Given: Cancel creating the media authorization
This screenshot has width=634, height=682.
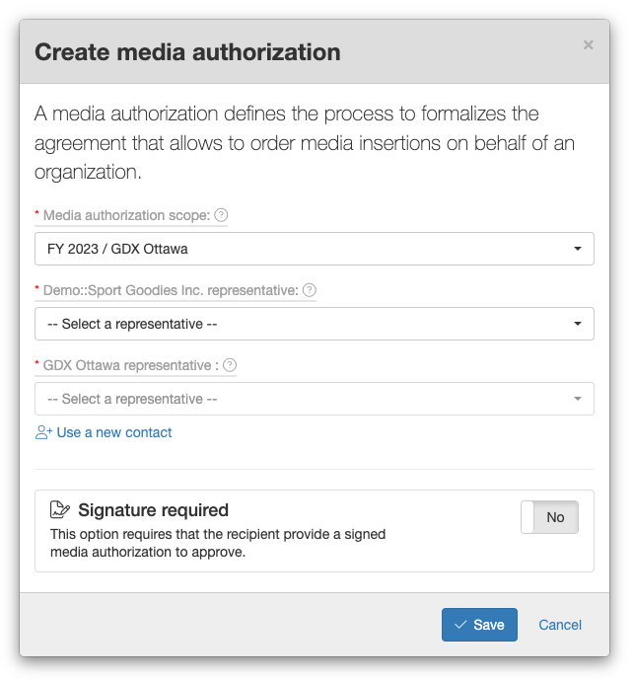Looking at the screenshot, I should pos(560,625).
